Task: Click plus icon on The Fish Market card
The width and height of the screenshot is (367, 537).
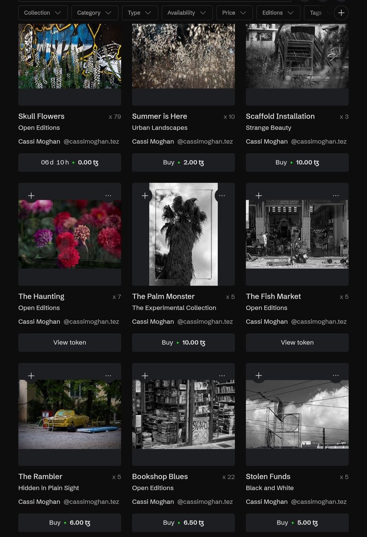Action: point(259,196)
